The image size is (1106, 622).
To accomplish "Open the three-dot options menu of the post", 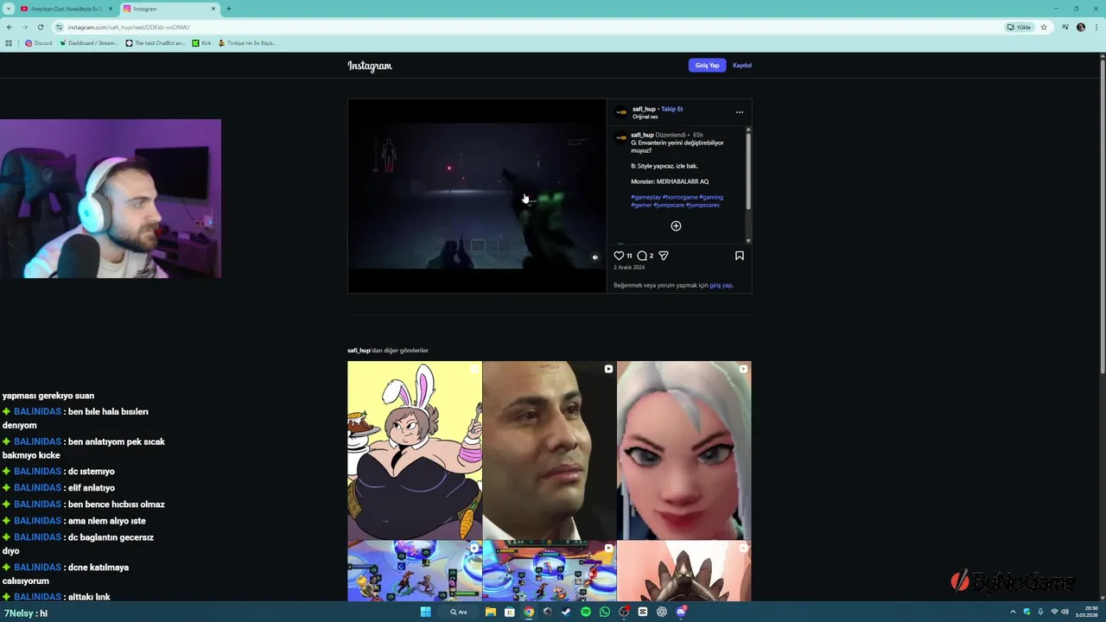I will [739, 112].
